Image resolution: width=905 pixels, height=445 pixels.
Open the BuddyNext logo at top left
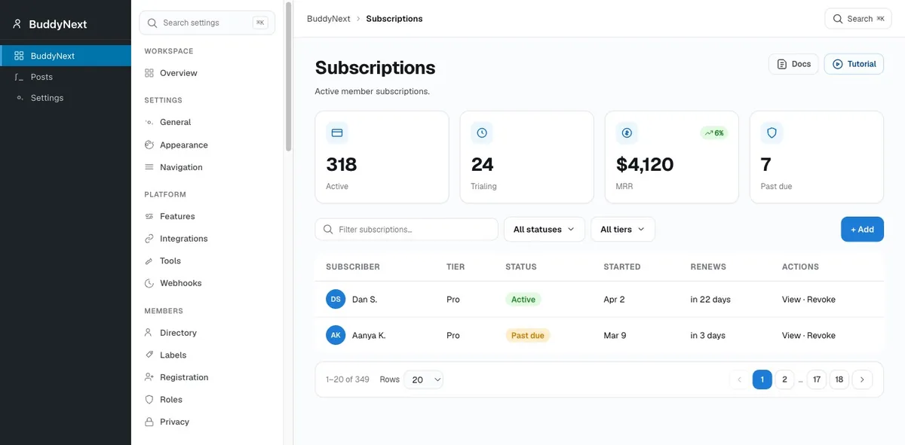(x=50, y=24)
